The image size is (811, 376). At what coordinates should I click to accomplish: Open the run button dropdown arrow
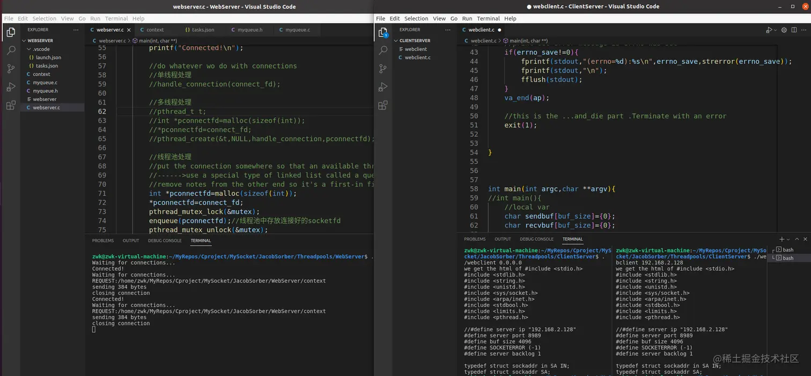tap(775, 31)
